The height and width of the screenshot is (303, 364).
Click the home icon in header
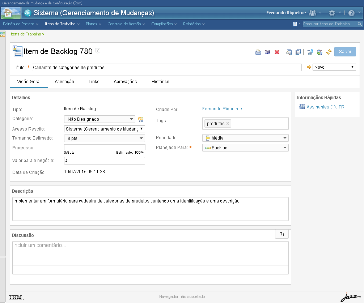[8, 13]
